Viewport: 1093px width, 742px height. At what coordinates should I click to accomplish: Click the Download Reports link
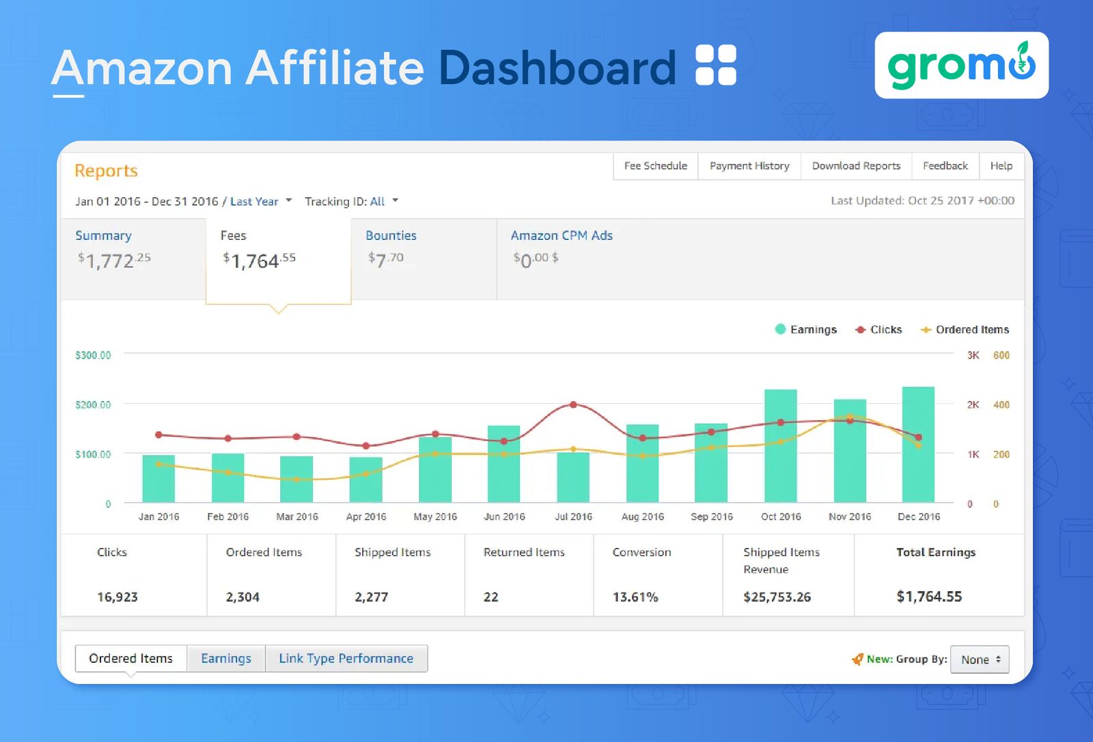[856, 165]
